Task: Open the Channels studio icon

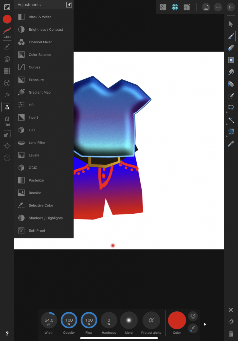Action: click(7, 83)
